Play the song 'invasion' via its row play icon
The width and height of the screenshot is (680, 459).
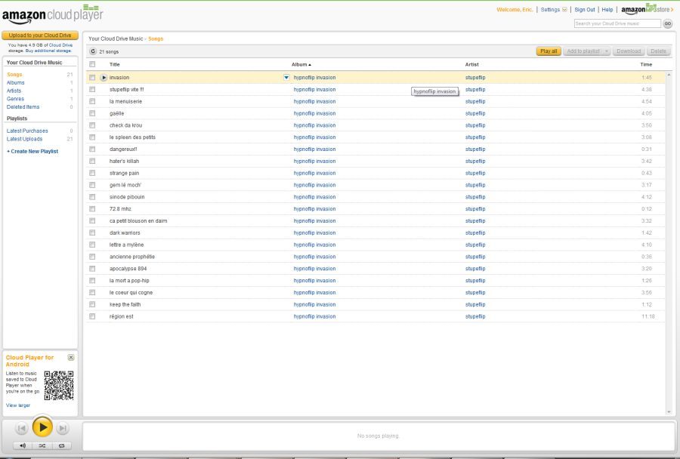(x=104, y=77)
